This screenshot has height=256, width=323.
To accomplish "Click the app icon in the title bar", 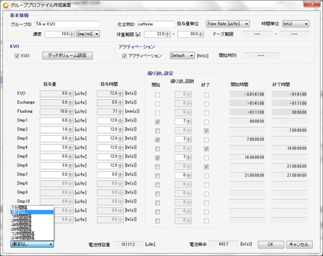I will 5,5.
